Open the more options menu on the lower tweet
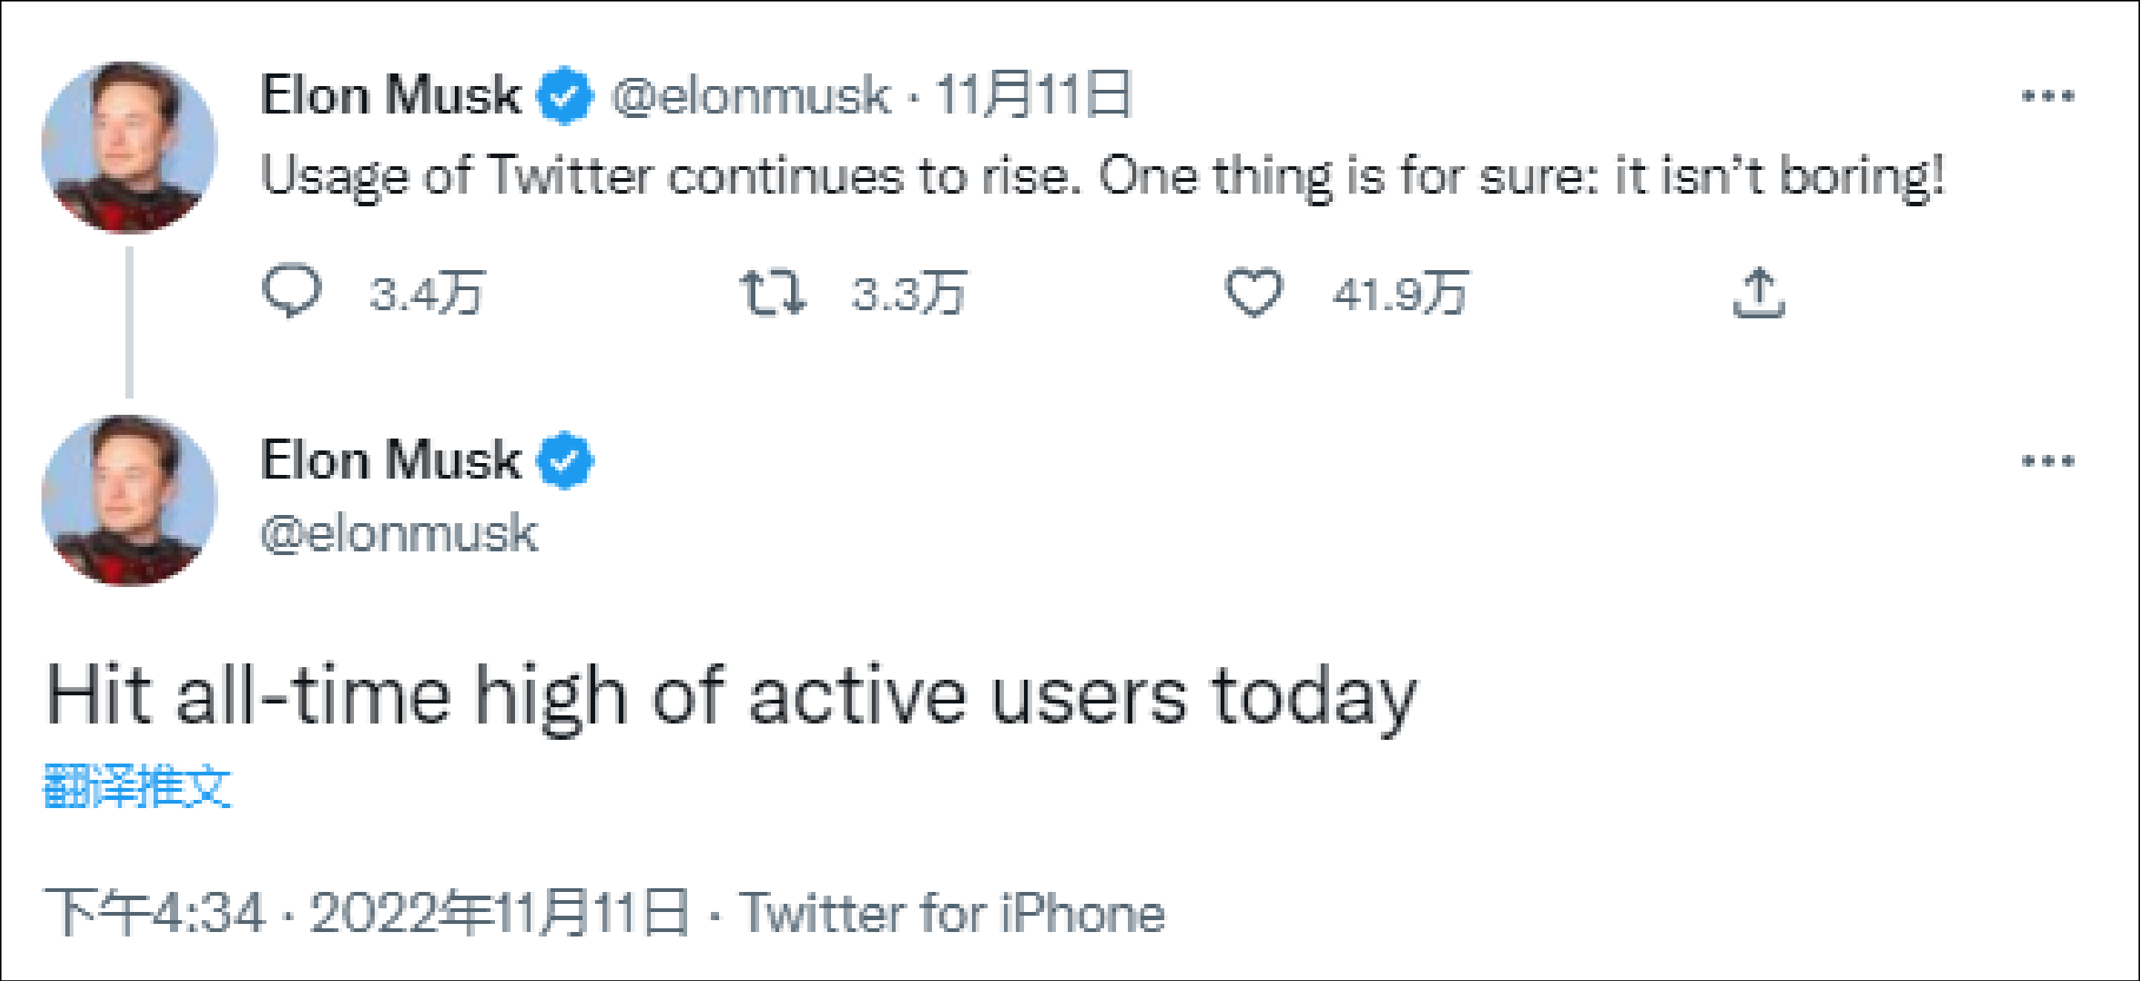 coord(2049,461)
